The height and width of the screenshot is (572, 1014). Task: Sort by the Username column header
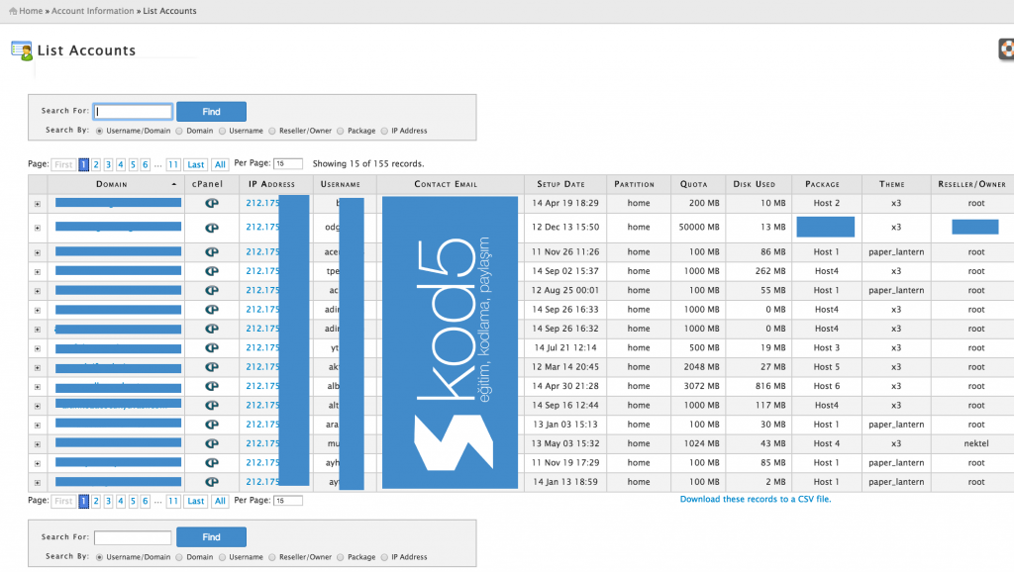pyautogui.click(x=341, y=184)
